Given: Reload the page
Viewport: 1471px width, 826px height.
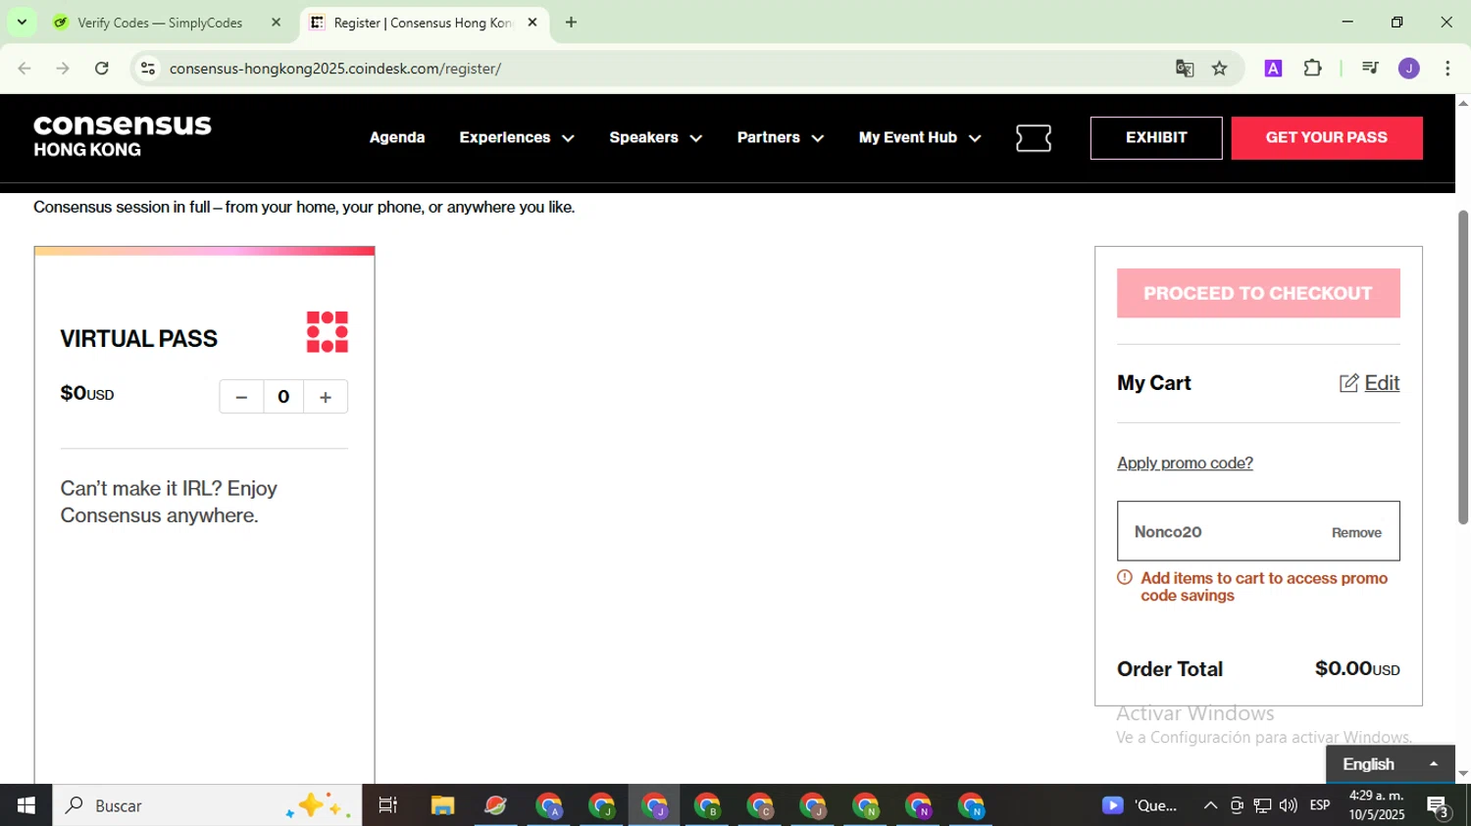Looking at the screenshot, I should pos(102,69).
